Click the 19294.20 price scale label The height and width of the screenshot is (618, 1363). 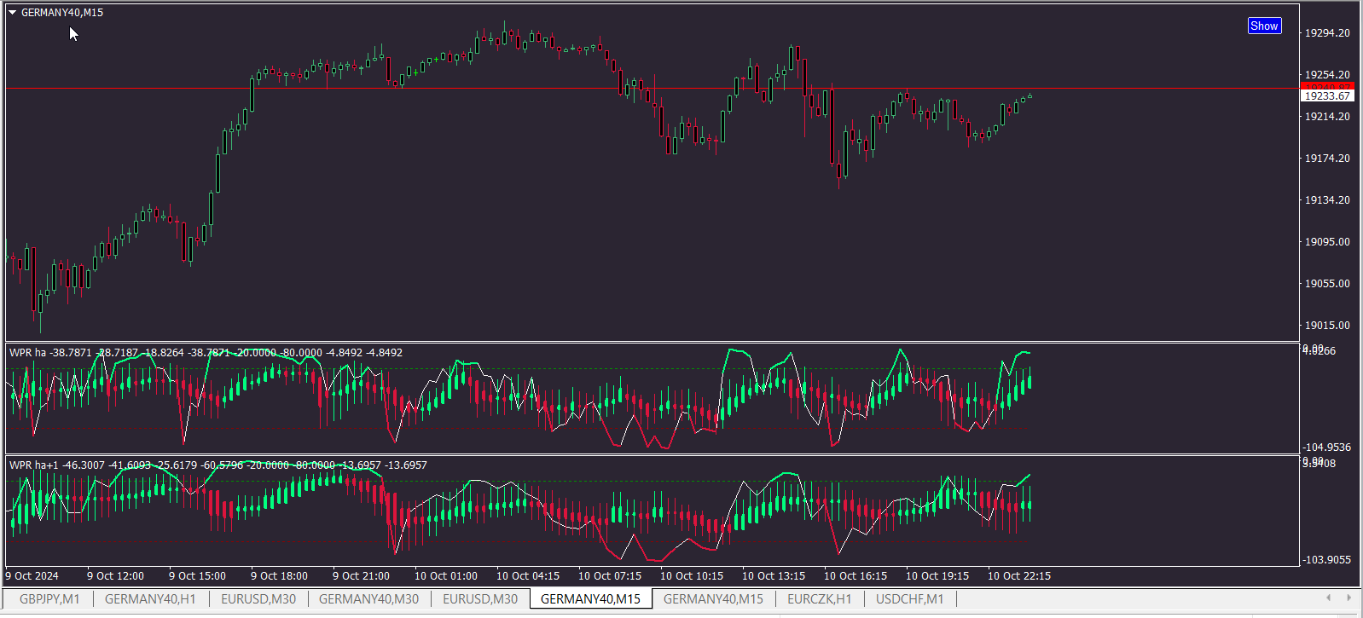pyautogui.click(x=1328, y=32)
